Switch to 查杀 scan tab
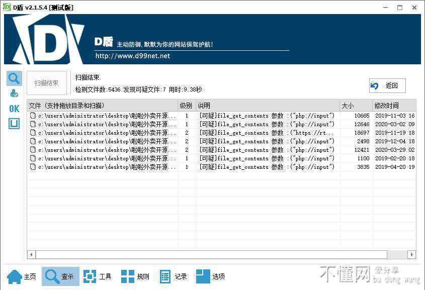The height and width of the screenshot is (290, 425). (60, 276)
